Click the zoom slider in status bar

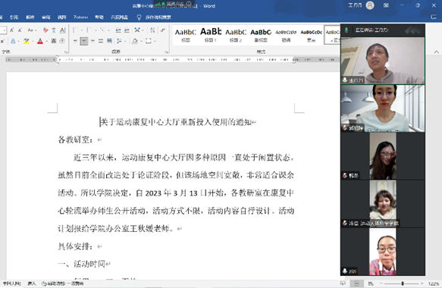click(403, 283)
